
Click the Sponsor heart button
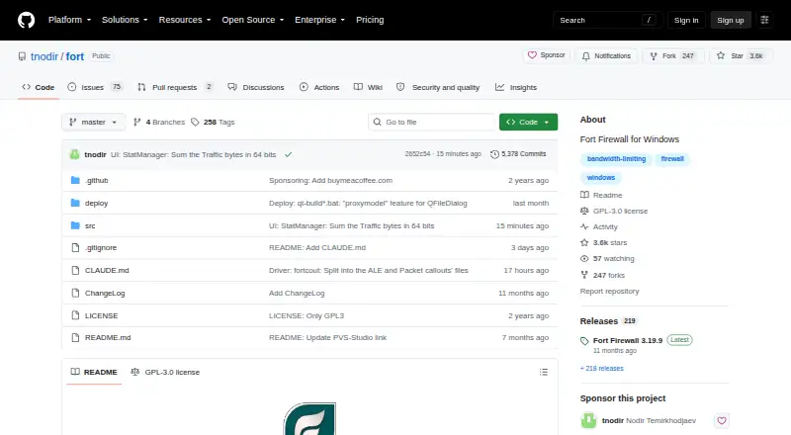(547, 55)
